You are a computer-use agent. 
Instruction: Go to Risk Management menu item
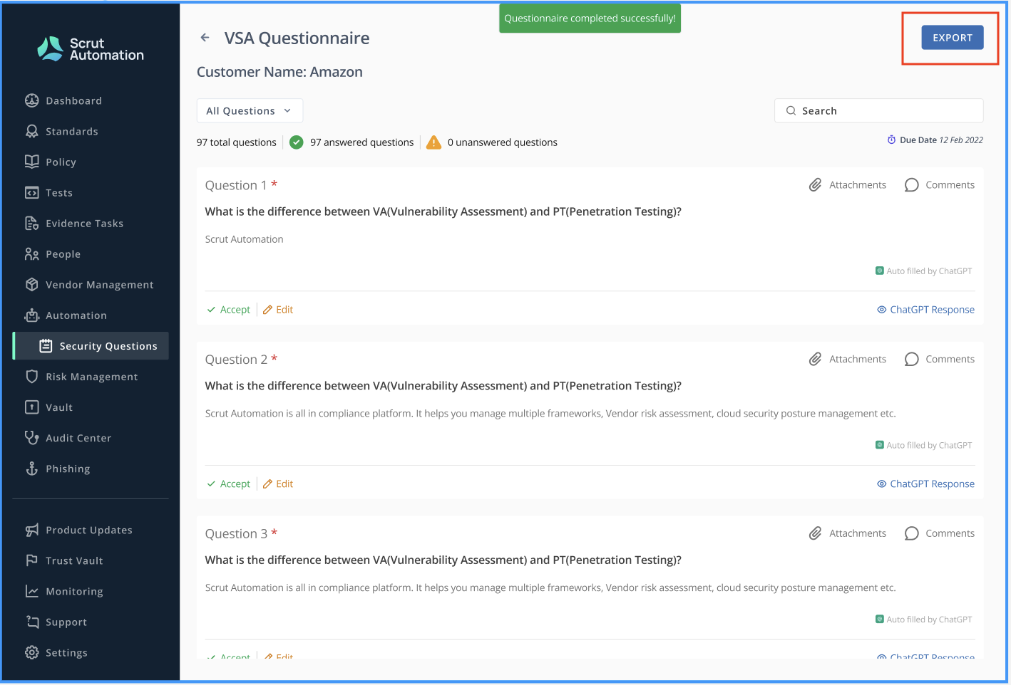[x=91, y=377]
